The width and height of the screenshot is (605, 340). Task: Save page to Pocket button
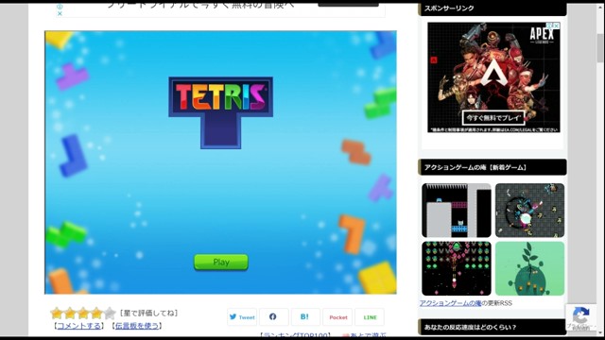pyautogui.click(x=337, y=317)
